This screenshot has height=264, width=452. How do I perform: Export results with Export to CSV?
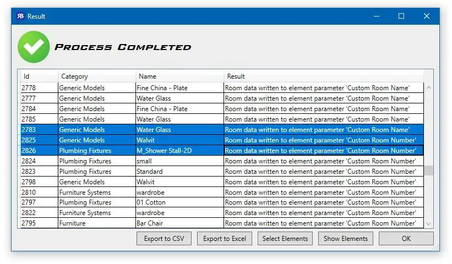pos(164,239)
